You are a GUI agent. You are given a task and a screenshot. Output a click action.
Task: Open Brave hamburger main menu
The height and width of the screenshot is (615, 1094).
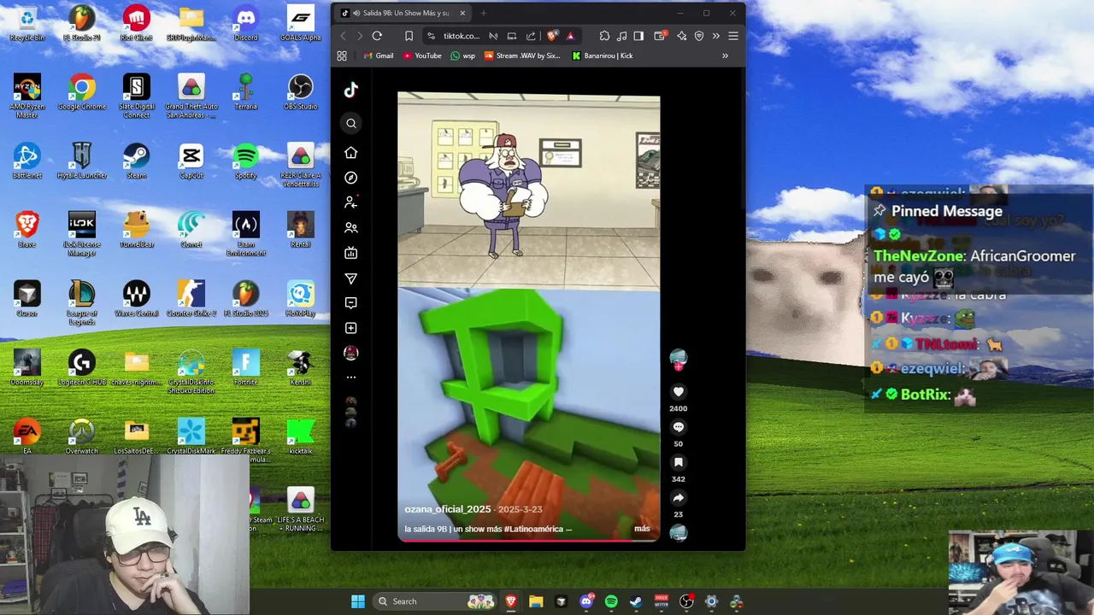pyautogui.click(x=732, y=36)
